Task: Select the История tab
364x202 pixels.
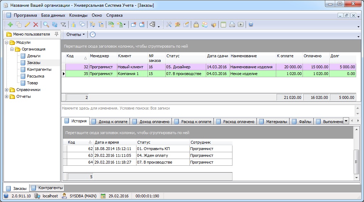Action: pyautogui.click(x=76, y=121)
